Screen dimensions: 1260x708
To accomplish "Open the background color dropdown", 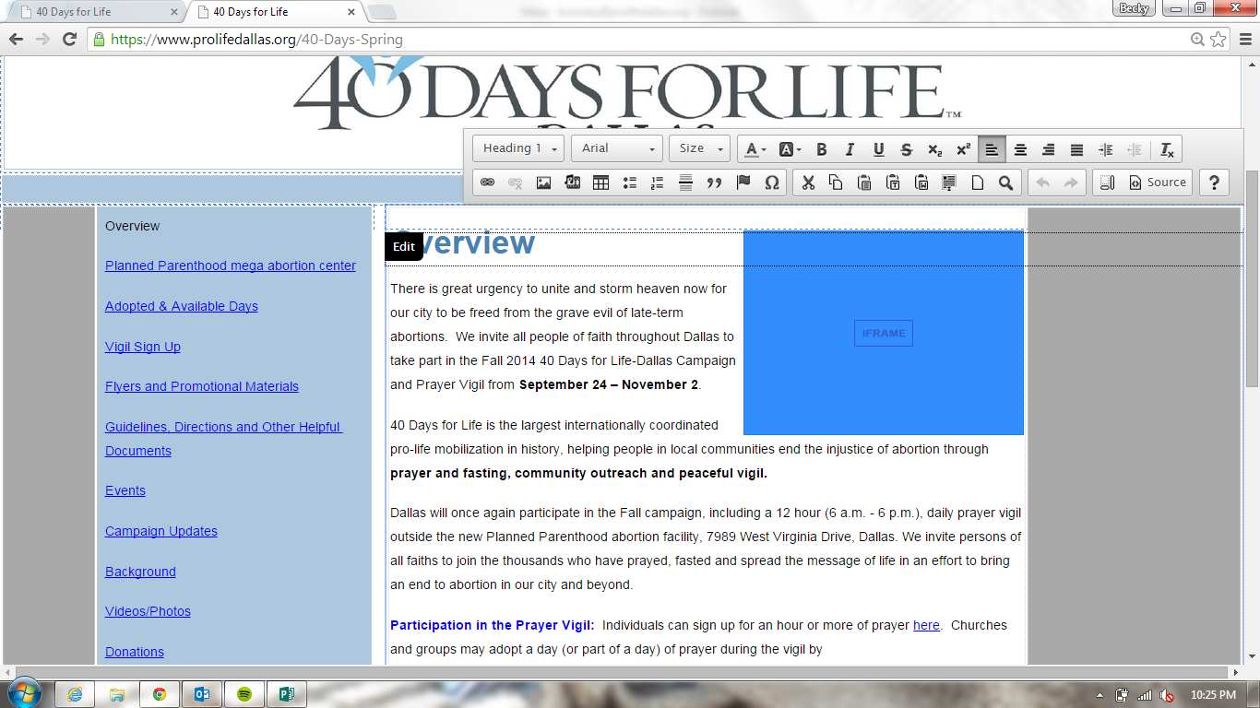I will tap(790, 149).
